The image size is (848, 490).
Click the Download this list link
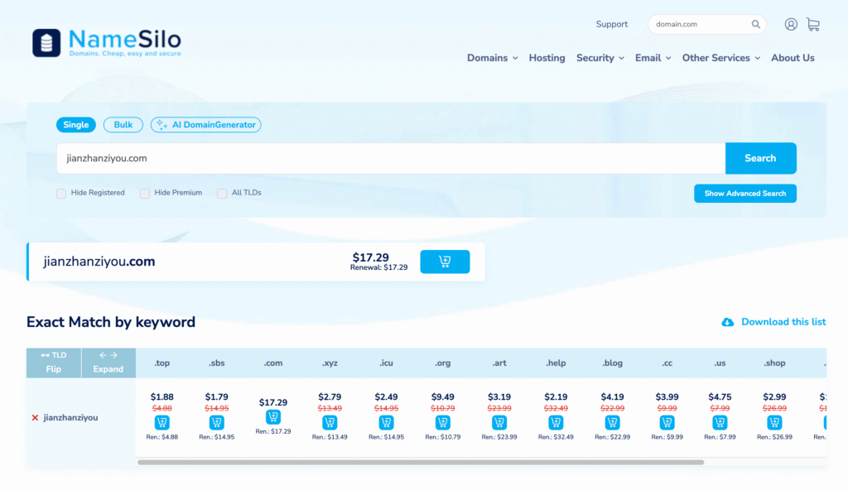pos(783,322)
